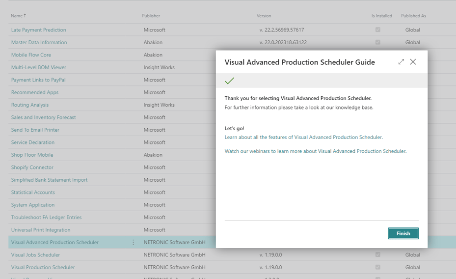Select Abakion publisher of Master Data Information
The width and height of the screenshot is (456, 279).
153,42
